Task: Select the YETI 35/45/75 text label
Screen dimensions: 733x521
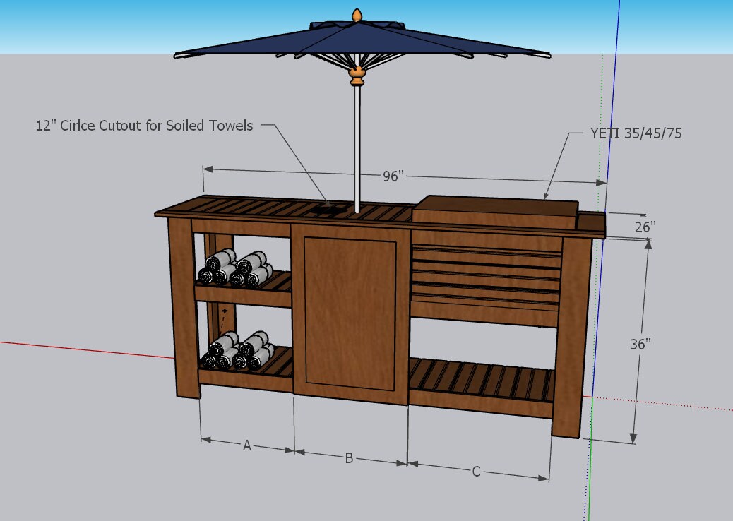Action: pos(636,133)
